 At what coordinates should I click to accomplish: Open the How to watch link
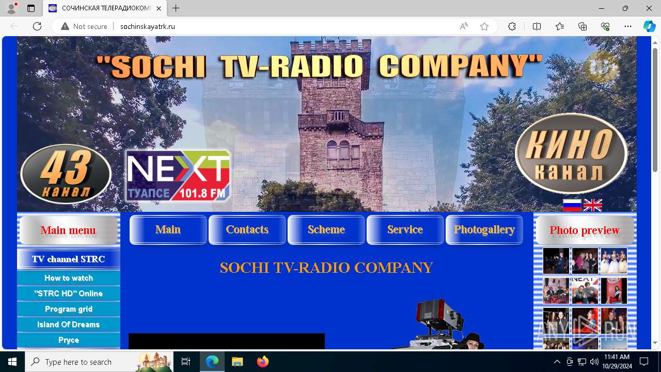click(x=68, y=278)
